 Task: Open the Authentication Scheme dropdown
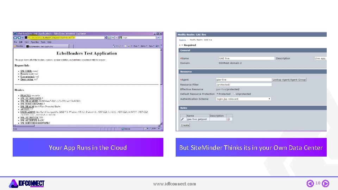coord(243,99)
